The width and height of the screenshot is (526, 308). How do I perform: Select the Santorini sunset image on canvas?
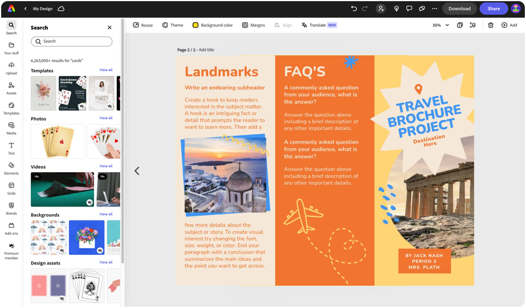pos(226,174)
